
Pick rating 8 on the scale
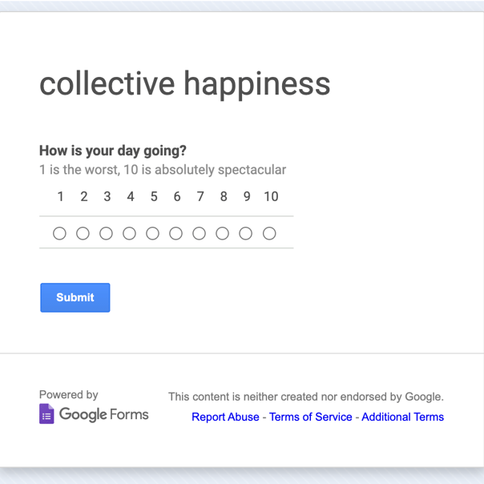point(222,233)
